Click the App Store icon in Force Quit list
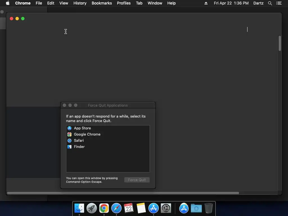 coord(69,128)
